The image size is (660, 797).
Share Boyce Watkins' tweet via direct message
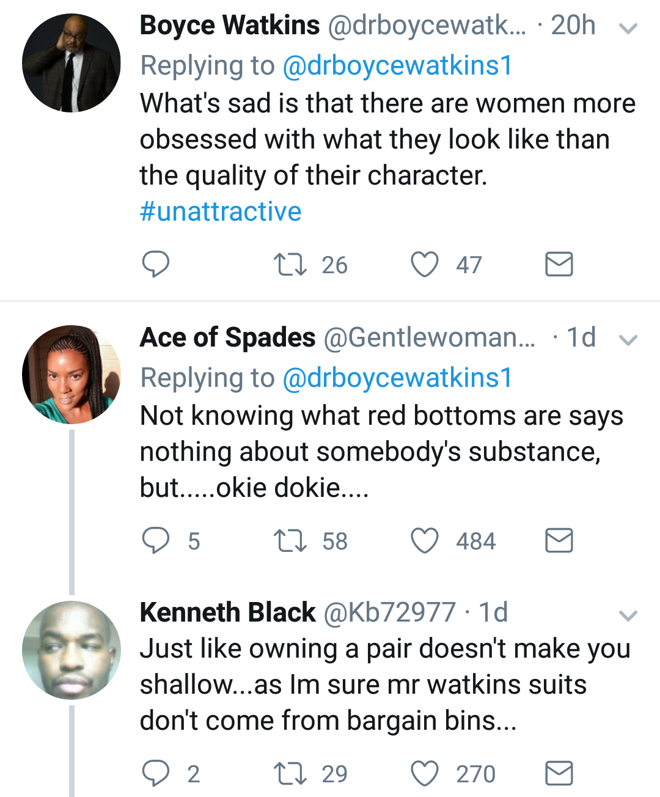(x=559, y=265)
